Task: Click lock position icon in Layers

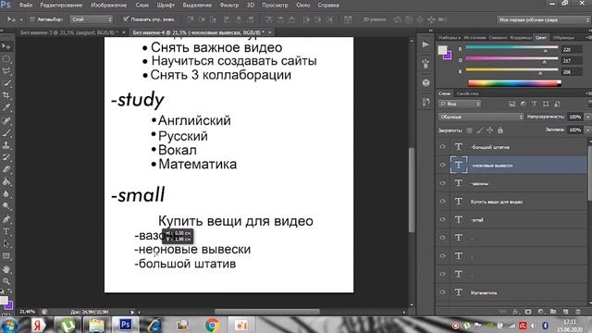Action: pyautogui.click(x=490, y=130)
